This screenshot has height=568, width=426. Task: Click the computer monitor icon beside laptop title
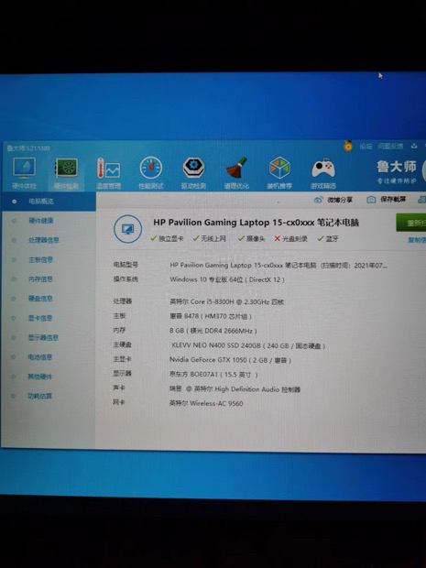click(127, 229)
